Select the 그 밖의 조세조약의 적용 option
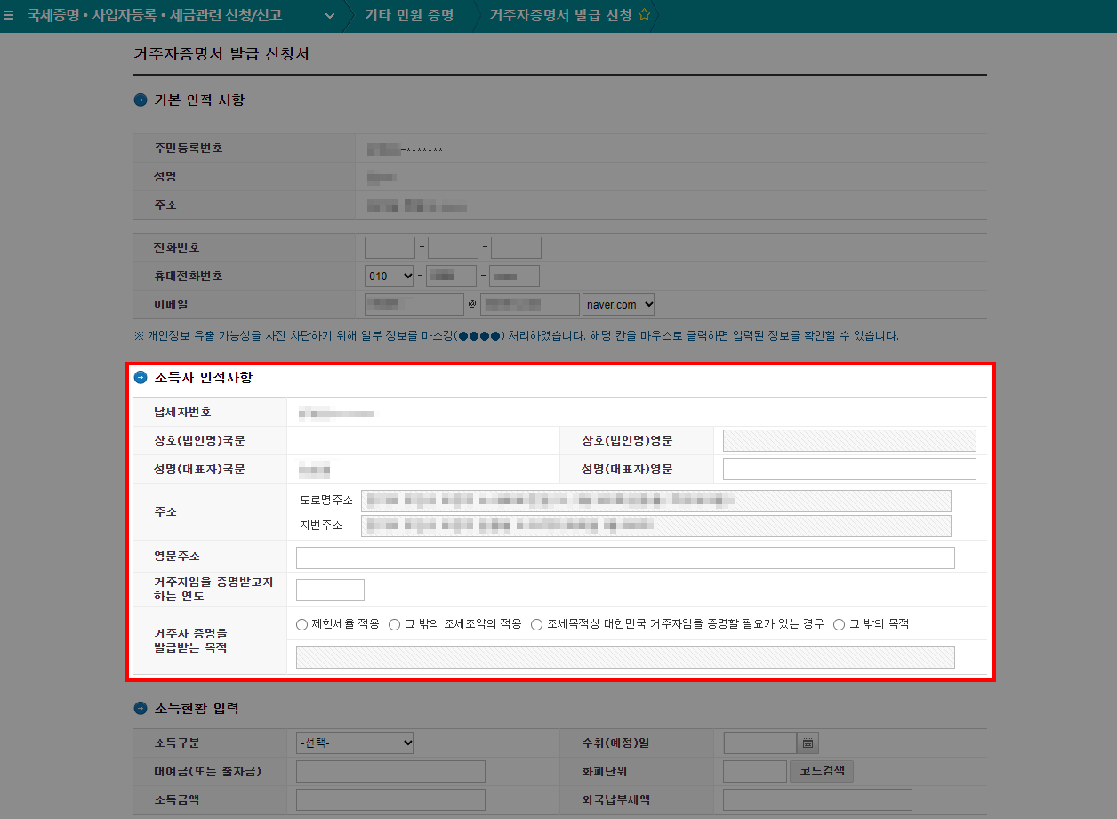 click(393, 623)
